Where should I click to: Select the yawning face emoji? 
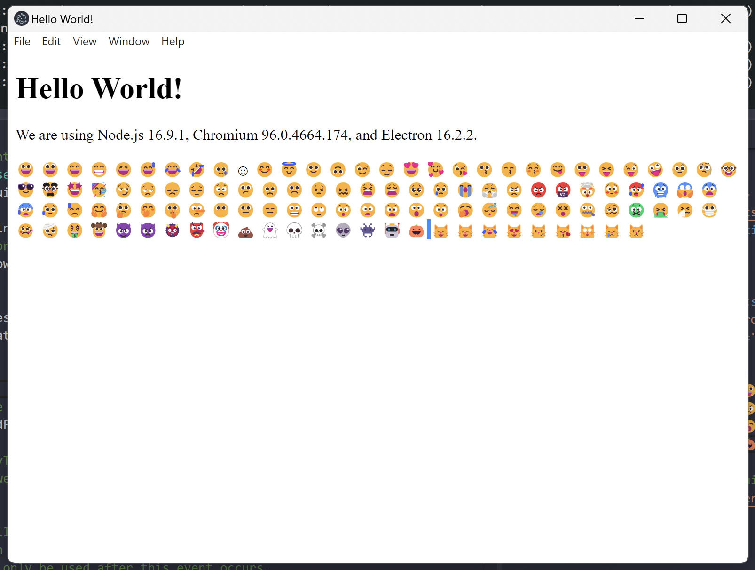(x=465, y=210)
